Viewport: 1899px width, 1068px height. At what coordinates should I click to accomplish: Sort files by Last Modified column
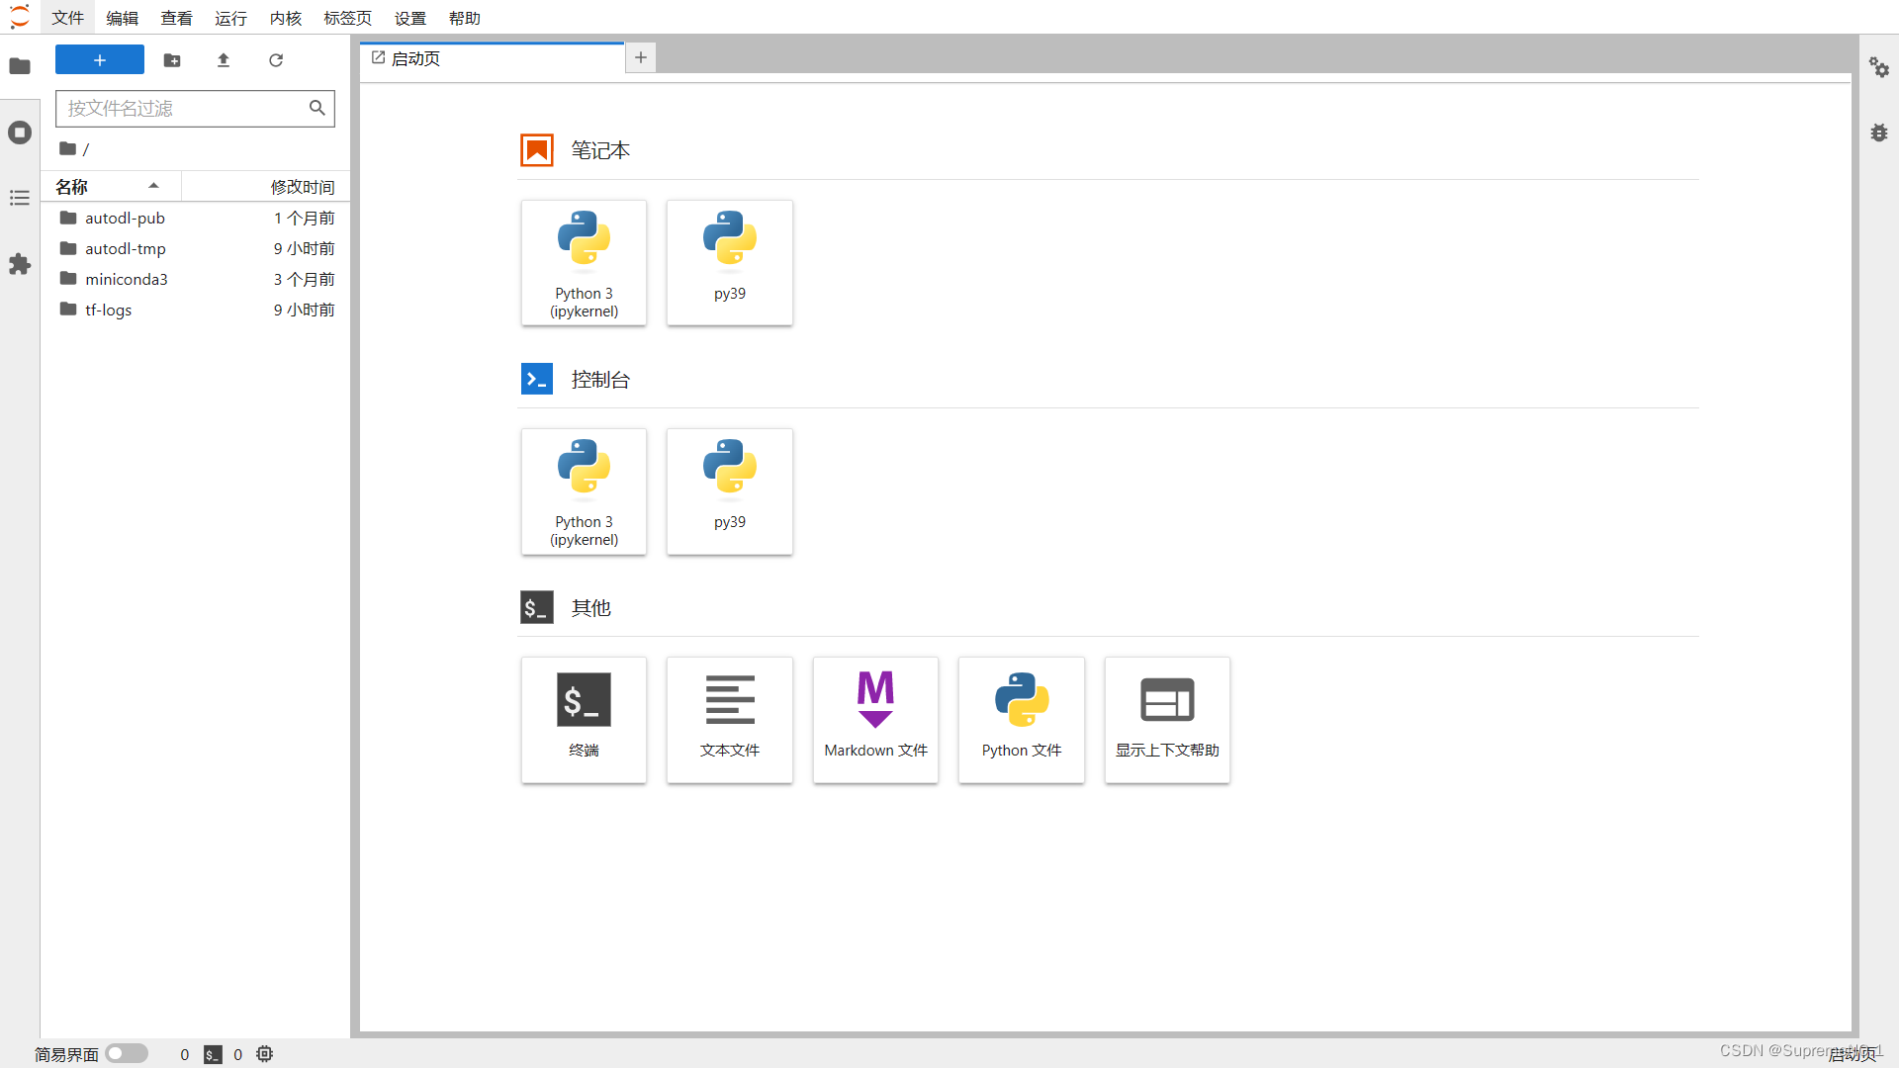[265, 187]
